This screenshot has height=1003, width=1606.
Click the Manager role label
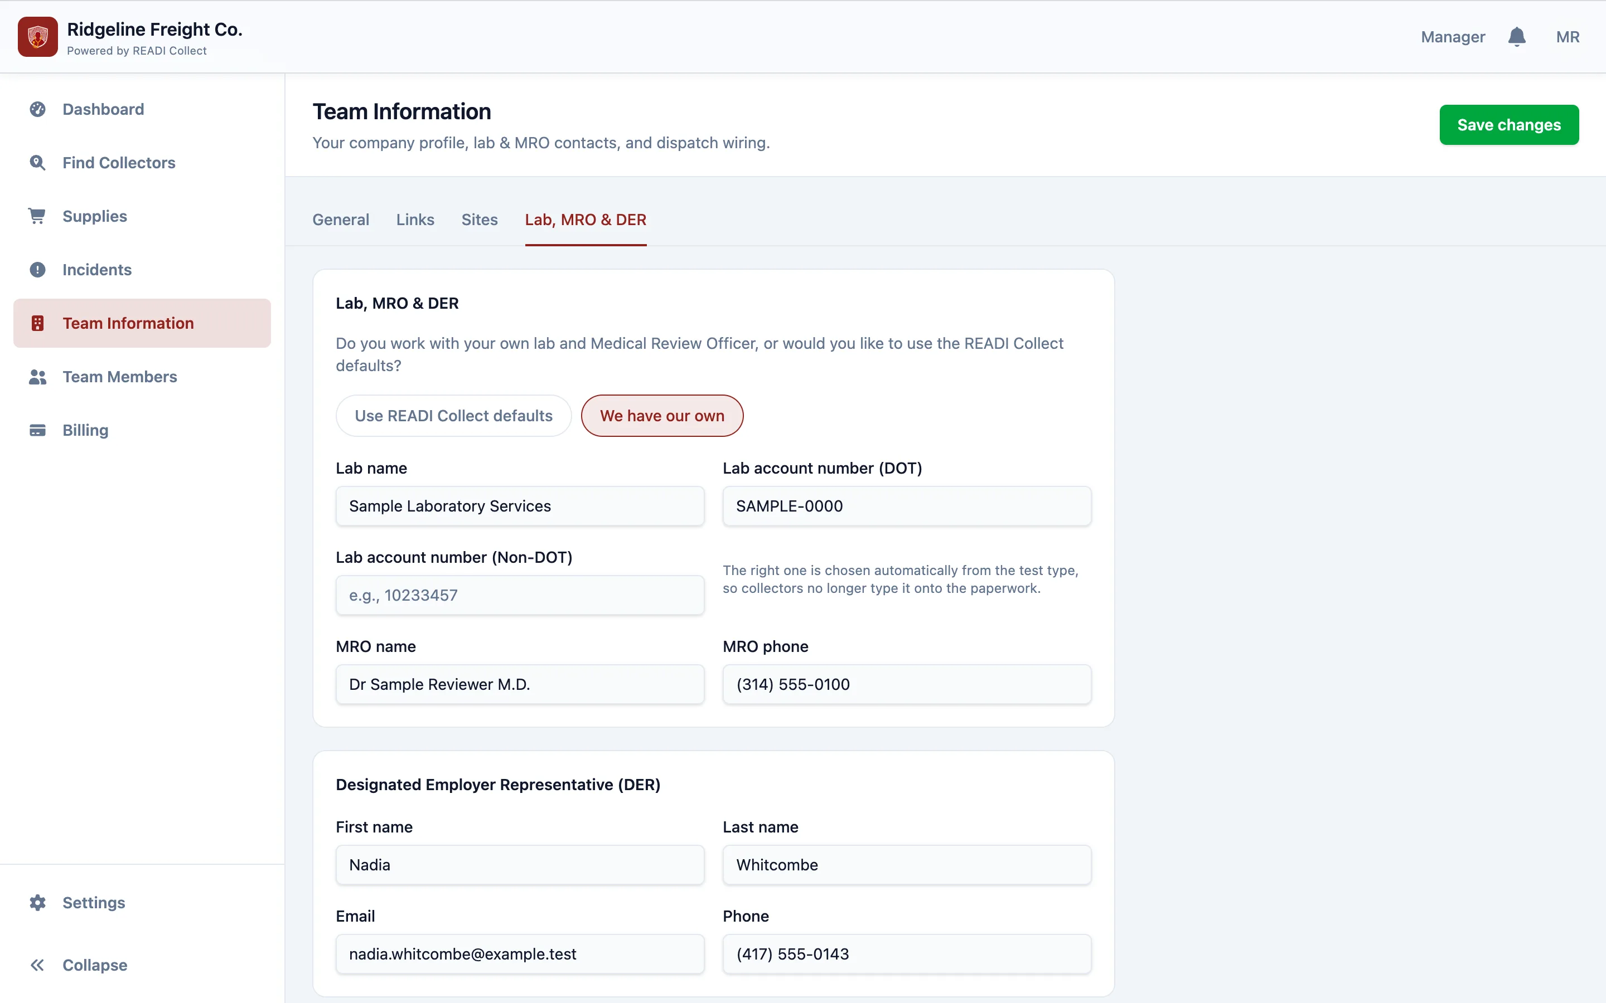coord(1453,37)
